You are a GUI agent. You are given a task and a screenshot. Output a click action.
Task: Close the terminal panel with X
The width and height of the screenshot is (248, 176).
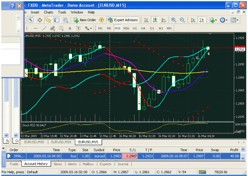pos(3,148)
